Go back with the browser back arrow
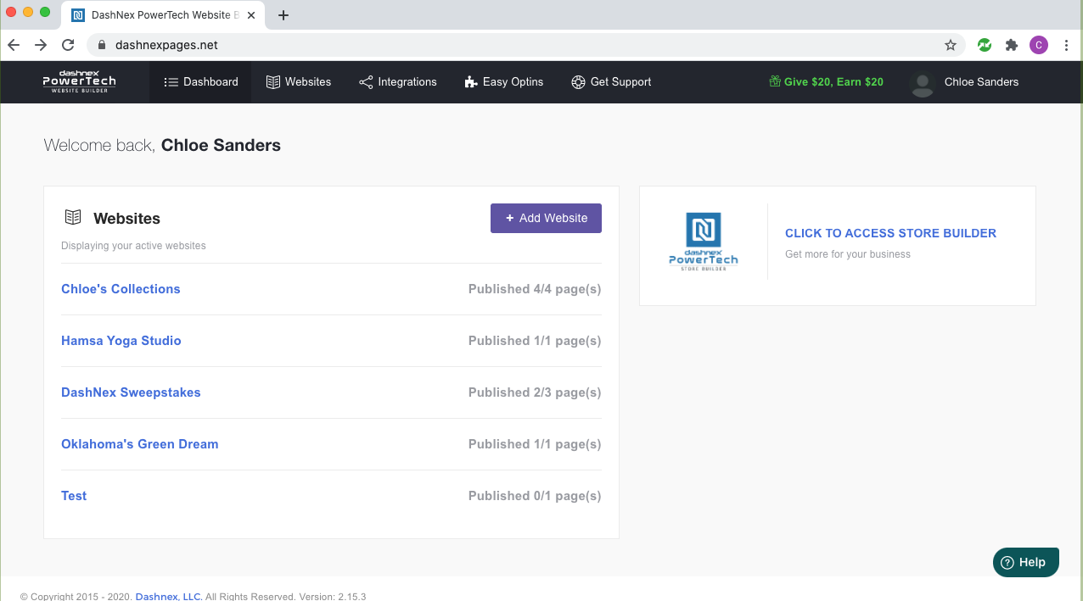The width and height of the screenshot is (1083, 601). pos(14,45)
